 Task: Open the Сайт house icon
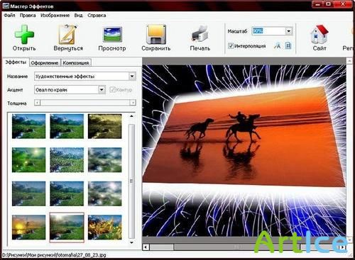coord(319,35)
